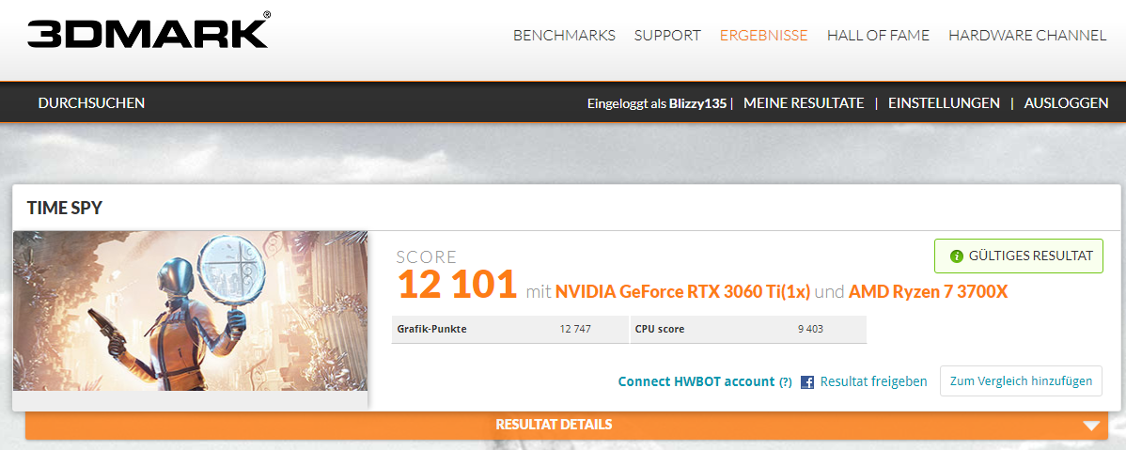The image size is (1126, 450).
Task: Click the Durchsuchen menu item
Action: pyautogui.click(x=91, y=103)
